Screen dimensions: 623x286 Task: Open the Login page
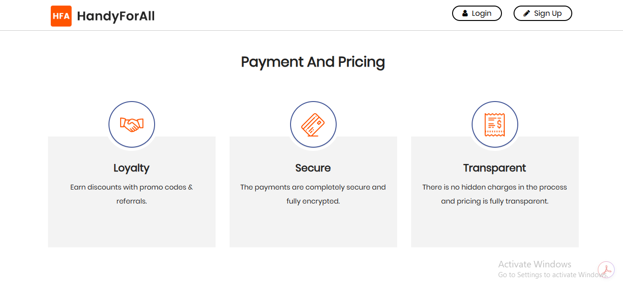pyautogui.click(x=477, y=13)
